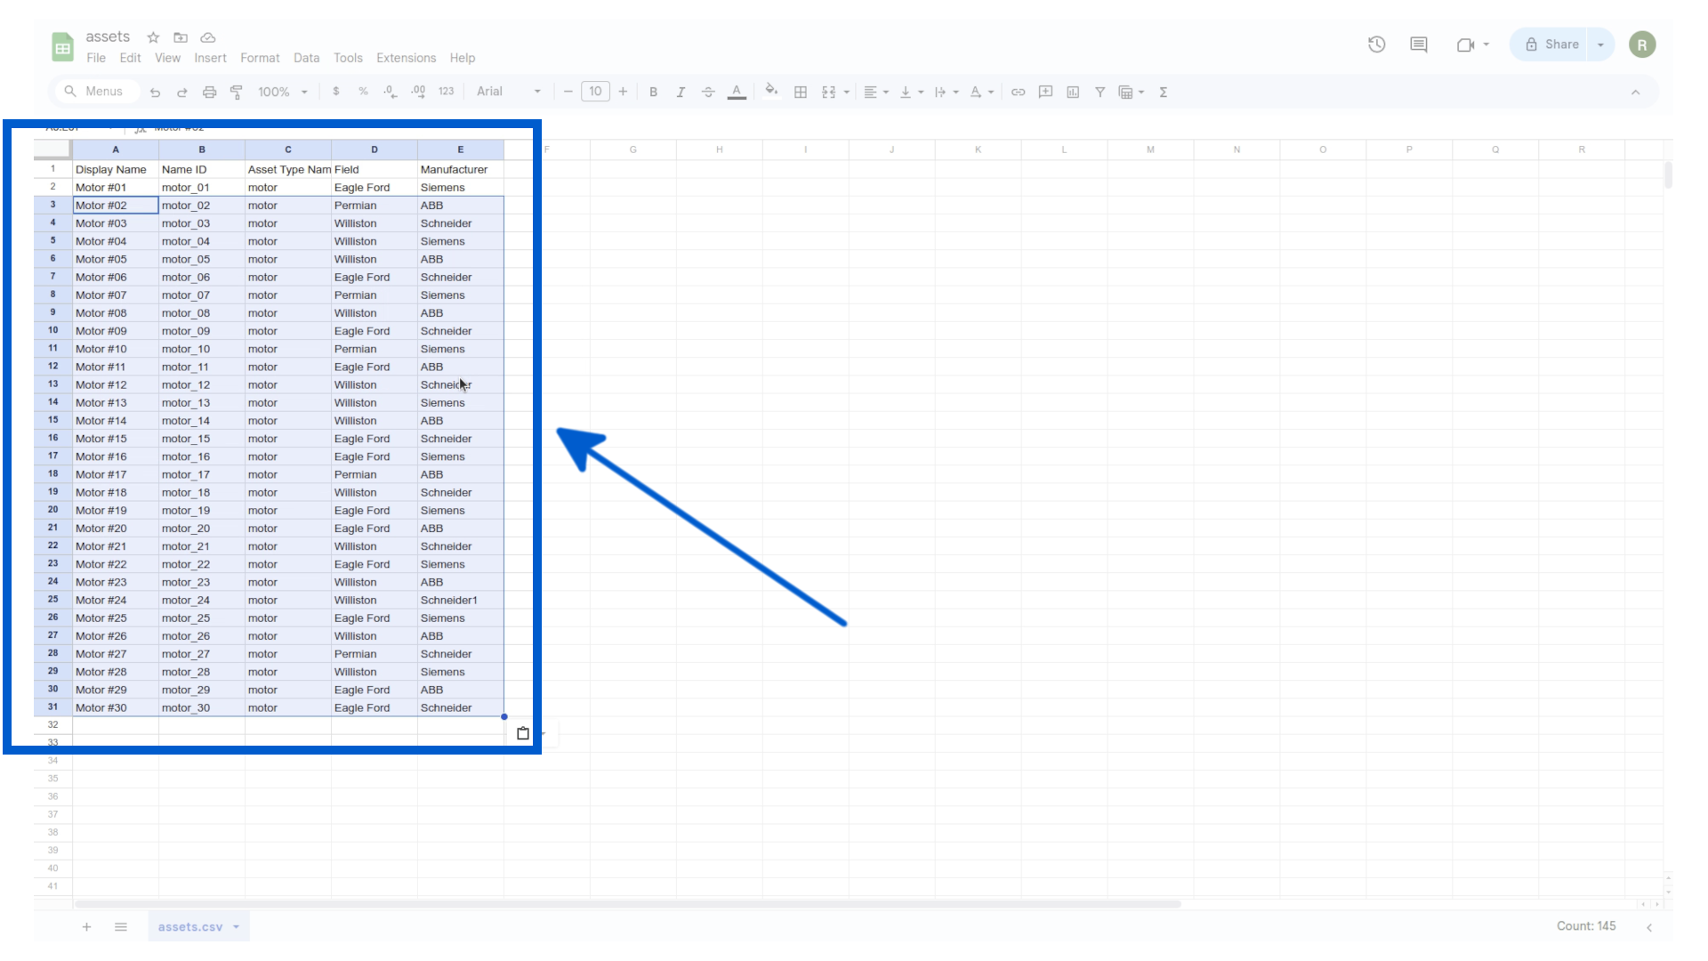Open the assets.csv sheet tab menu

coord(237,926)
